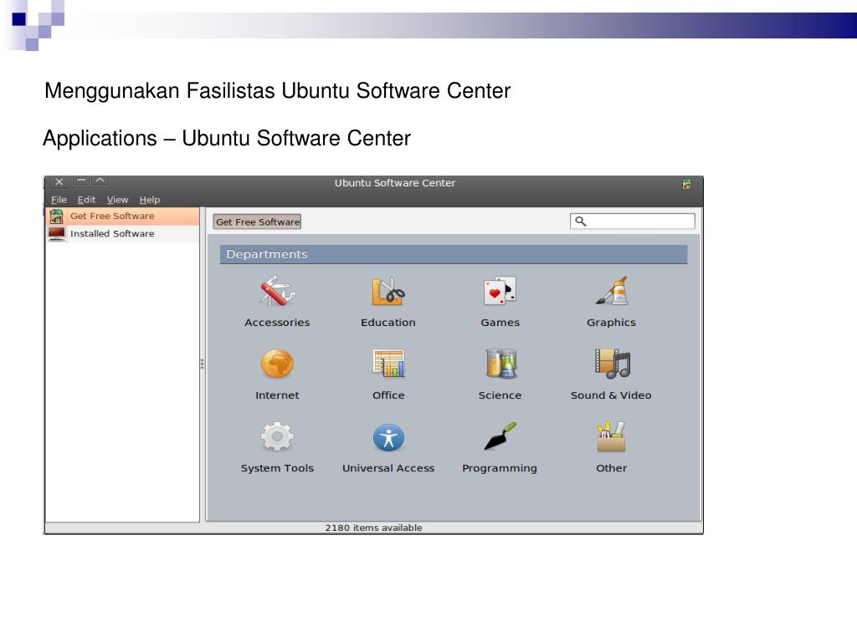Click the System Tools label
Screen dimensions: 857x642
[x=277, y=468]
